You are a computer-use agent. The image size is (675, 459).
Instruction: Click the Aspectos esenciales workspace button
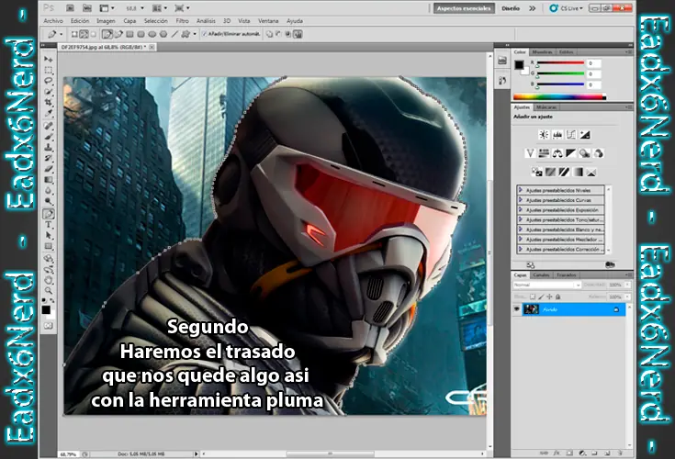point(464,8)
